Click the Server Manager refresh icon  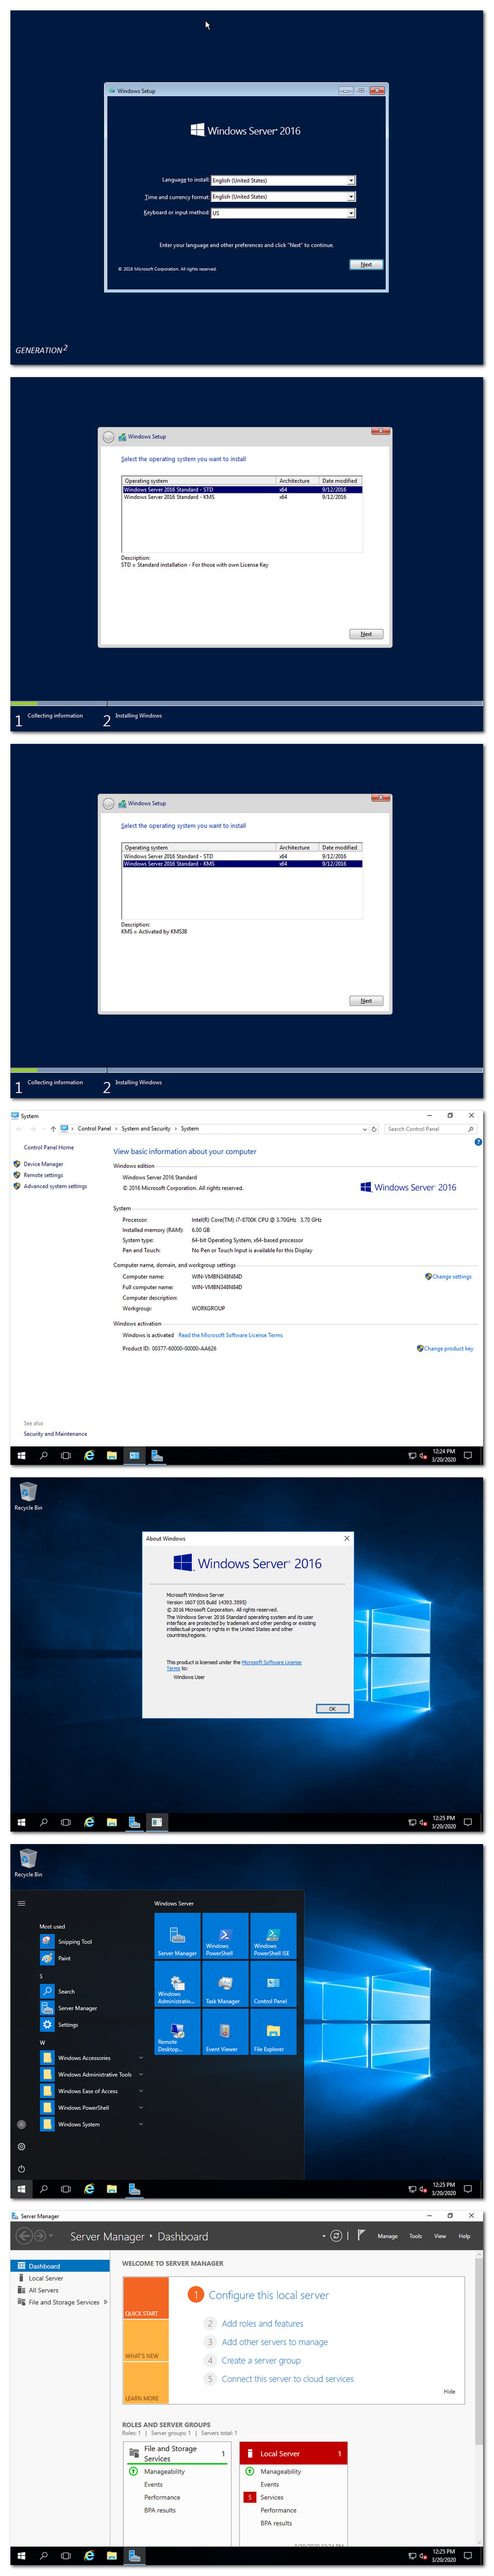click(336, 2235)
